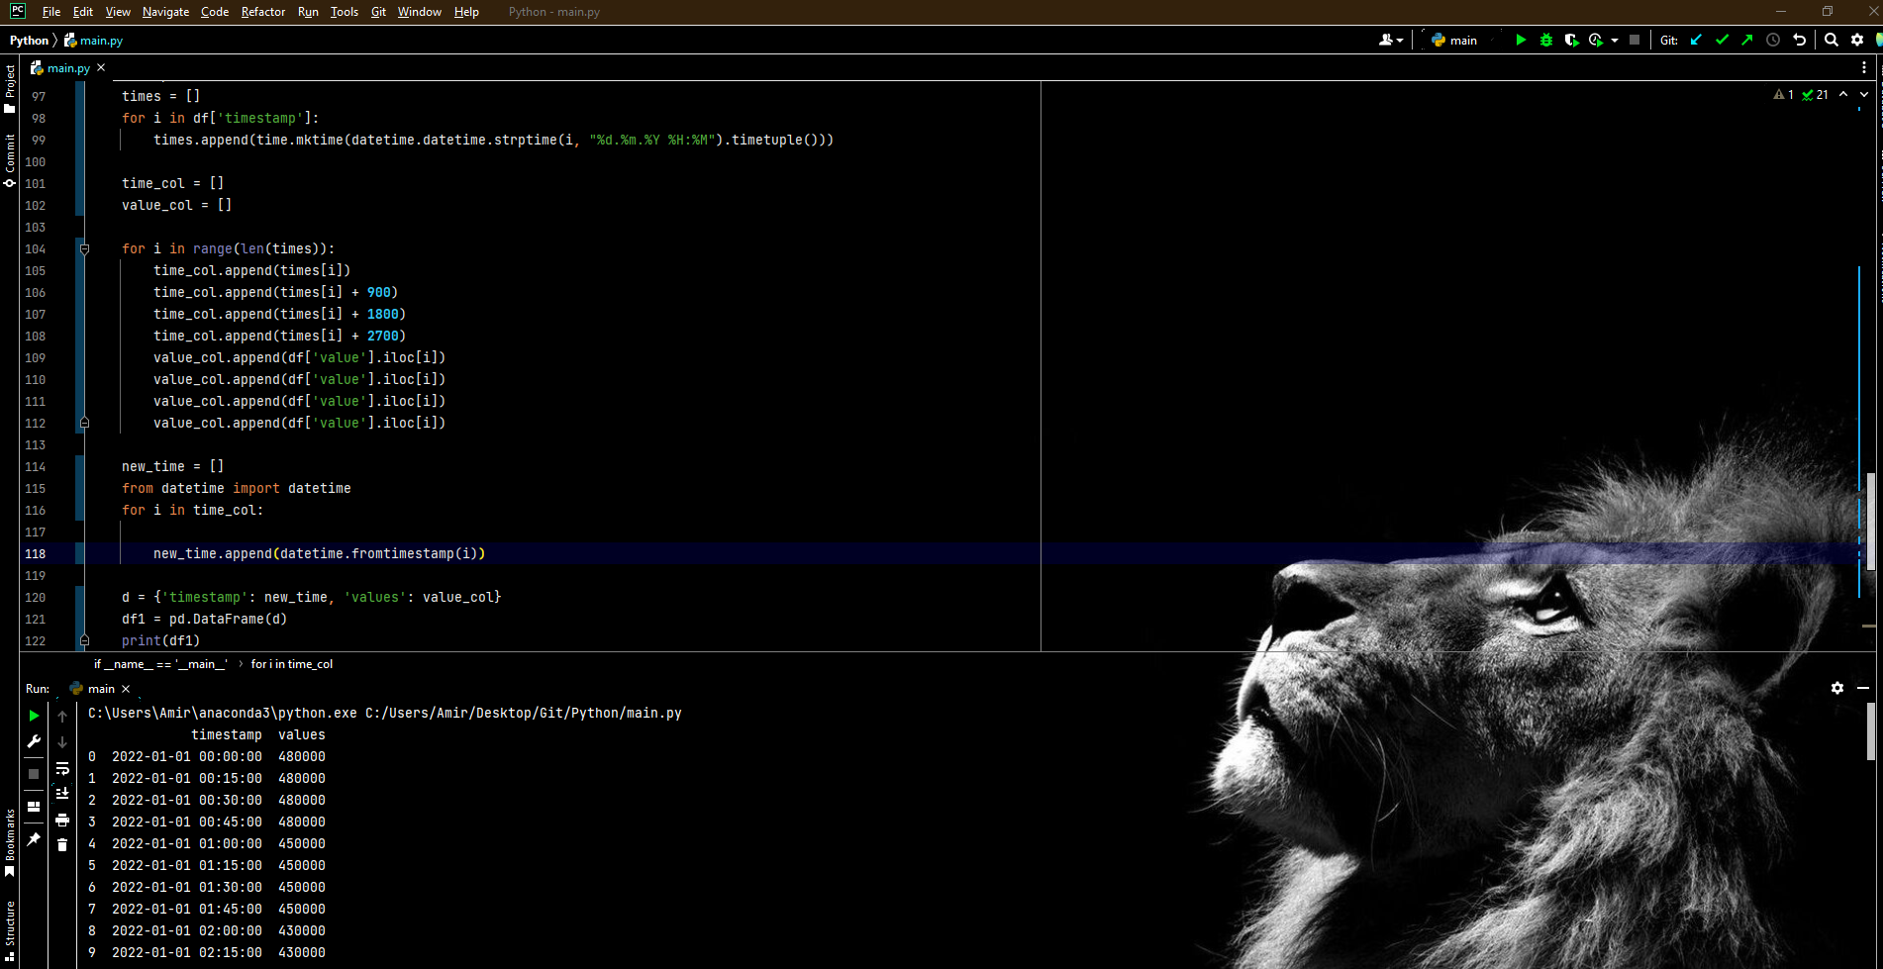
Task: Open the Help menu
Action: tap(466, 12)
